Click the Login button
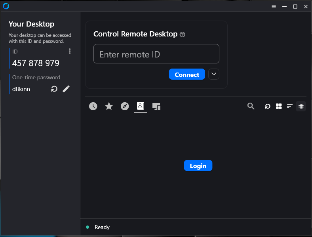Screen dimensions: 312x237 (x=198, y=166)
